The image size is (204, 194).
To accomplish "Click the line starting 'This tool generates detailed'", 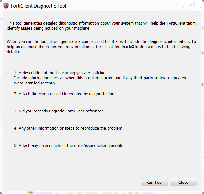I will (x=101, y=23).
